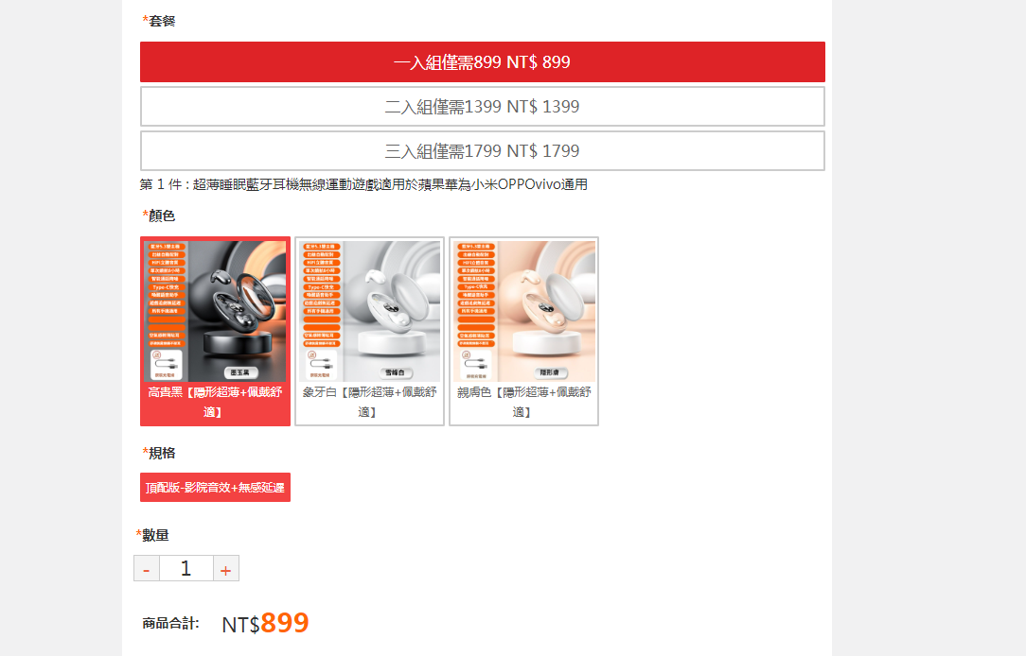Image resolution: width=1026 pixels, height=656 pixels.
Task: Click the 雪峰白 tag on white thumbnail
Action: pos(395,372)
